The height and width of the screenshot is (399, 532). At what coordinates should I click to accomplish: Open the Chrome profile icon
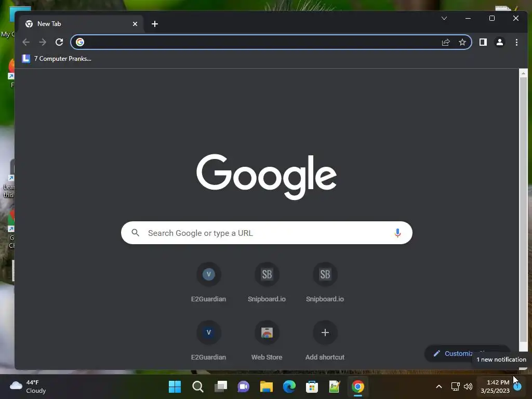point(500,42)
